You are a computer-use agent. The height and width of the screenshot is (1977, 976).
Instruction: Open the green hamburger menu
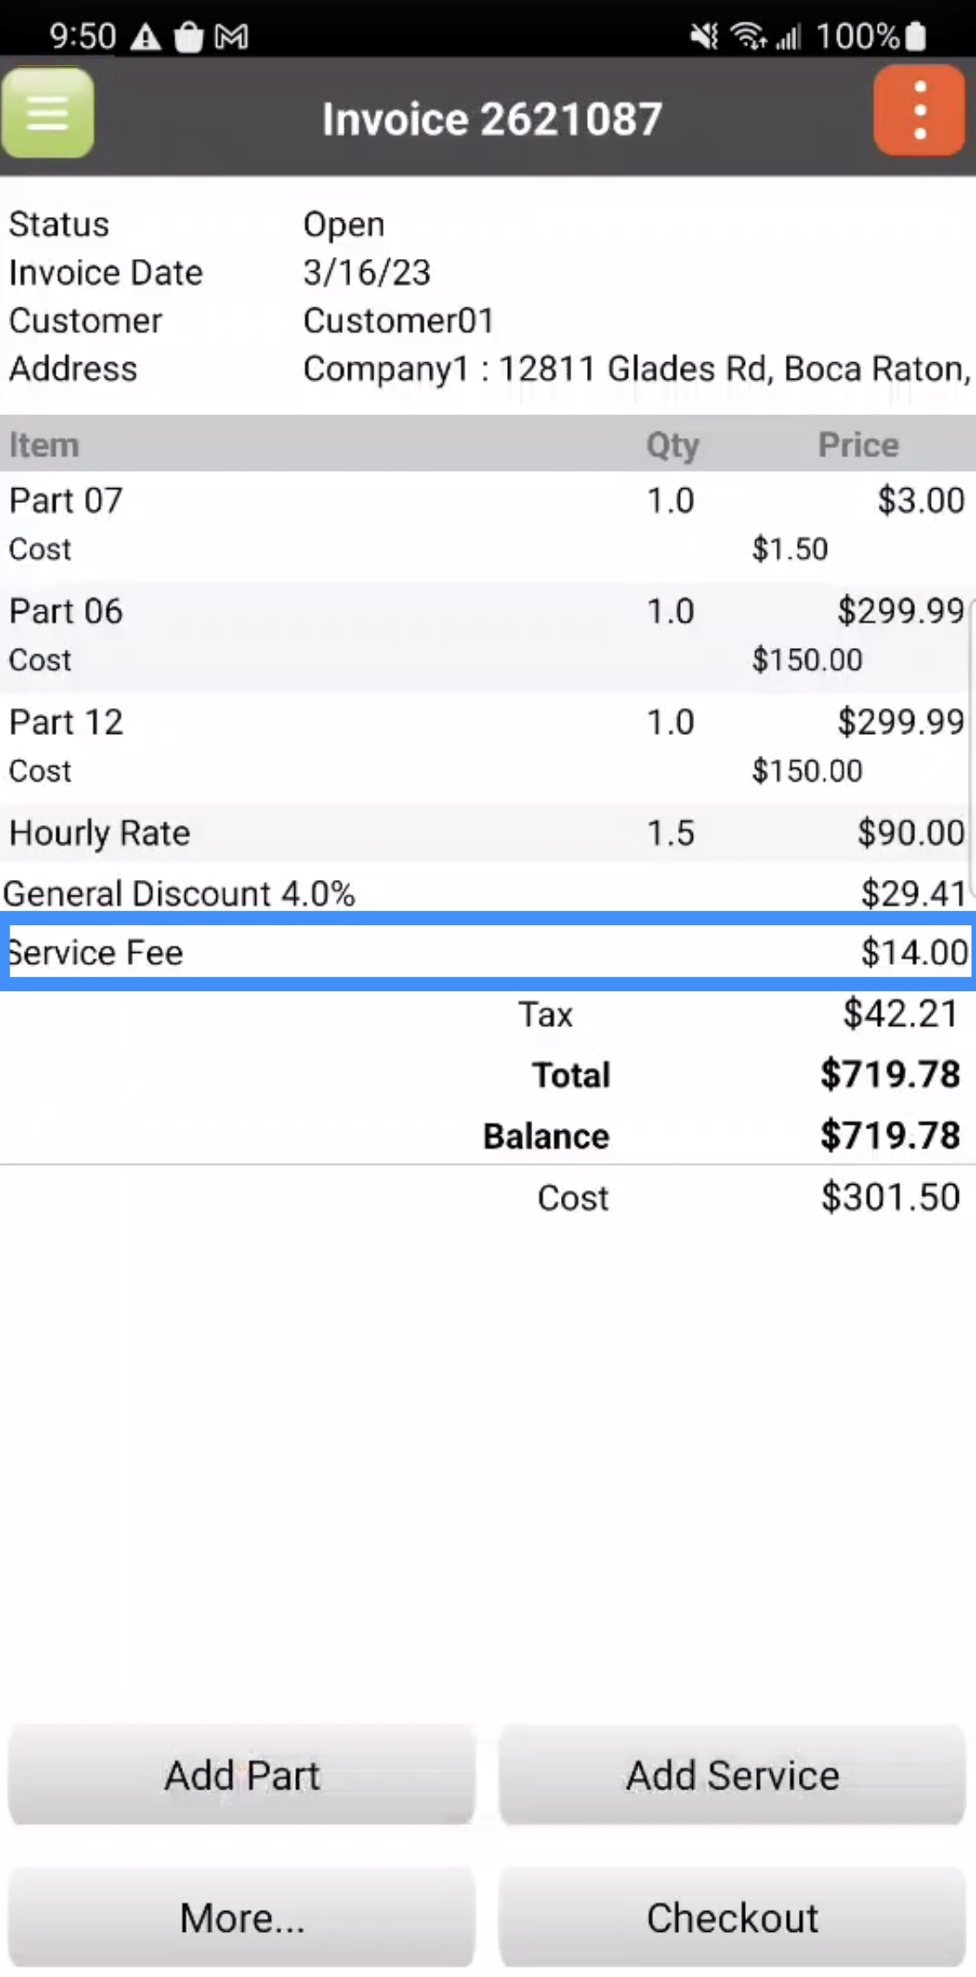(48, 114)
